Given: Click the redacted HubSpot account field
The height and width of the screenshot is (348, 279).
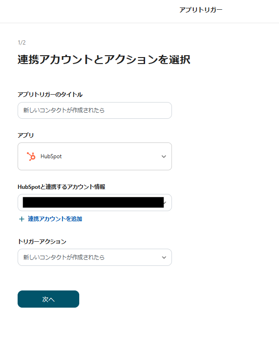Looking at the screenshot, I should (93, 202).
